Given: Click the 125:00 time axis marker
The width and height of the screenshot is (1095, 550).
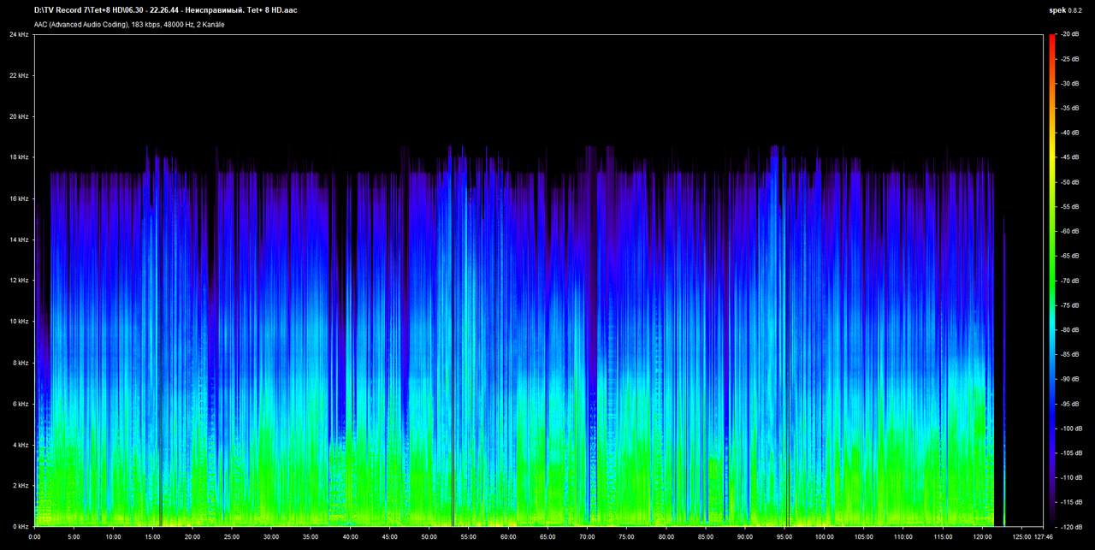Looking at the screenshot, I should click(x=1021, y=537).
